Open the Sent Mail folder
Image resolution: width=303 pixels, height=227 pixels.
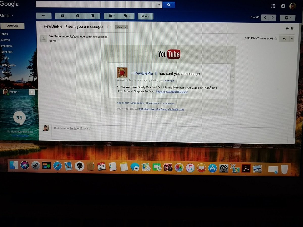click(7, 52)
